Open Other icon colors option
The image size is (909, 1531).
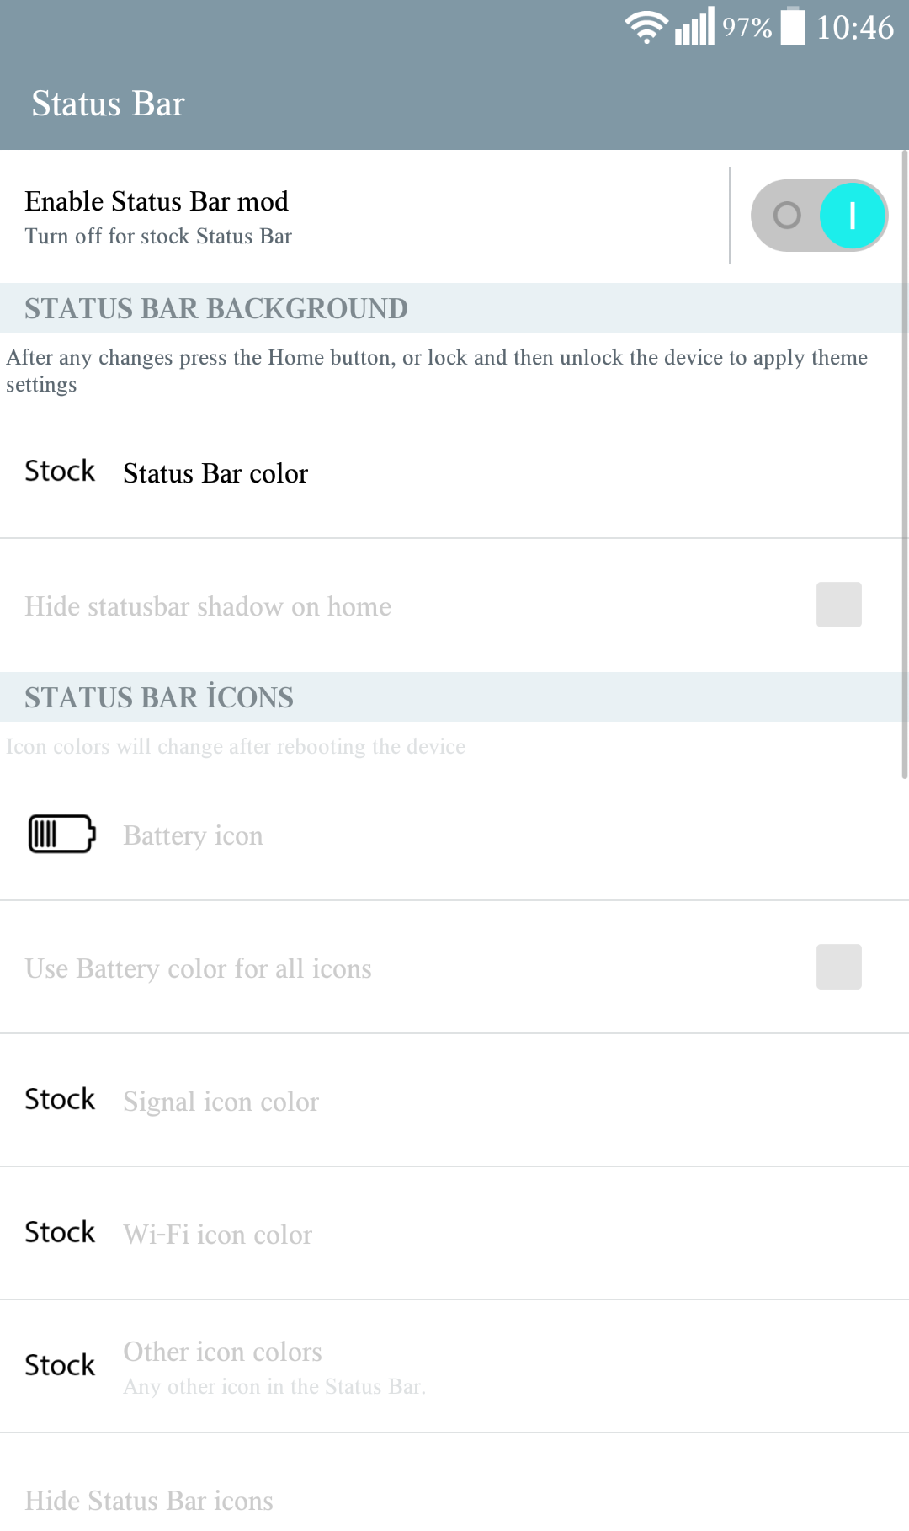pyautogui.click(x=454, y=1366)
